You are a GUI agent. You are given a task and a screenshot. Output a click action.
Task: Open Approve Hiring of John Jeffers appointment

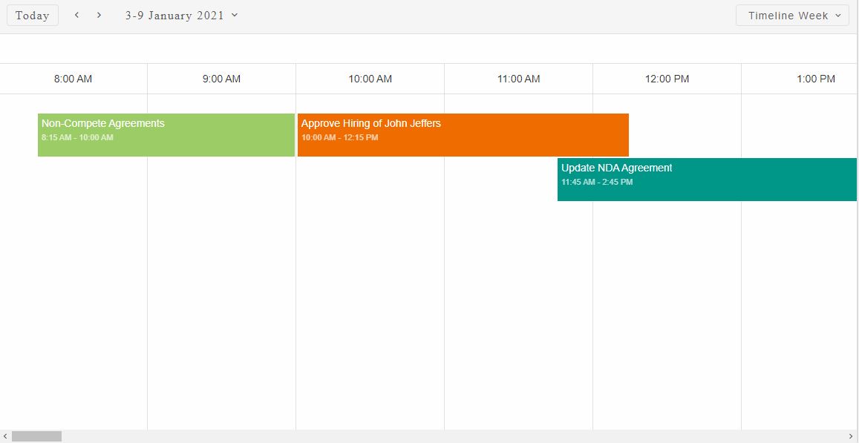coord(463,135)
